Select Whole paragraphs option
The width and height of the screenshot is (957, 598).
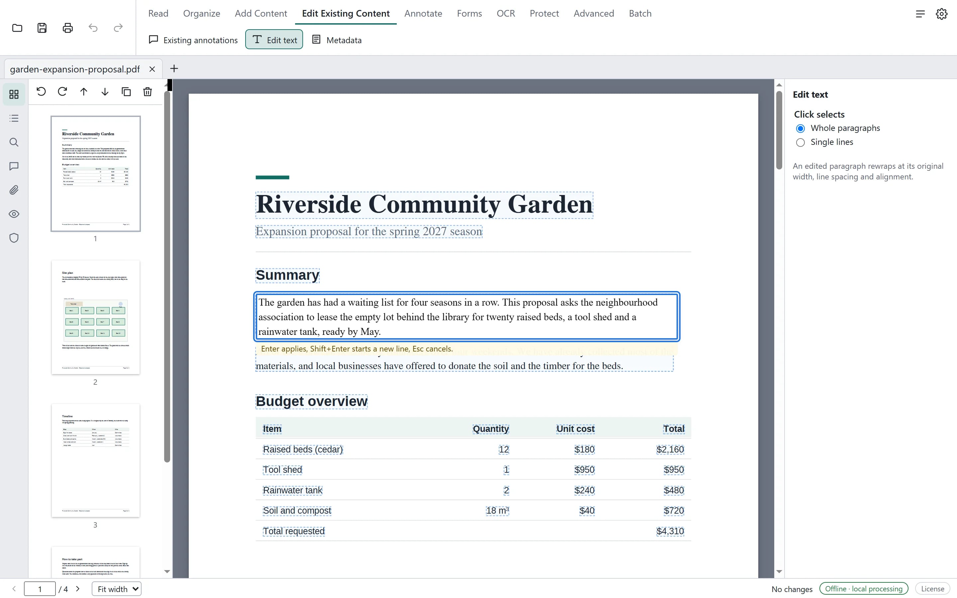[x=800, y=129]
